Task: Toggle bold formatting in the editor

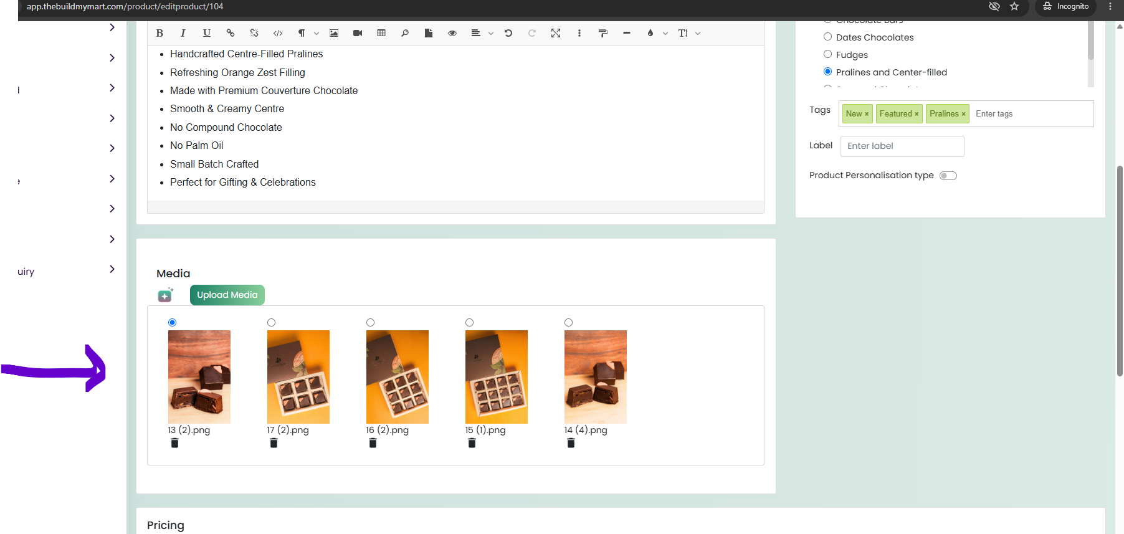Action: click(x=160, y=33)
